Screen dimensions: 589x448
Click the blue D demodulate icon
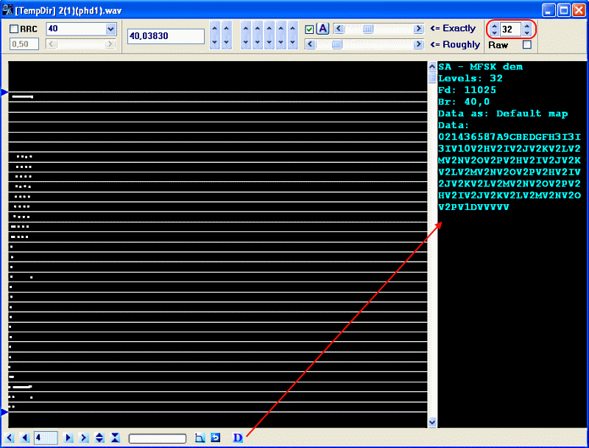click(238, 438)
